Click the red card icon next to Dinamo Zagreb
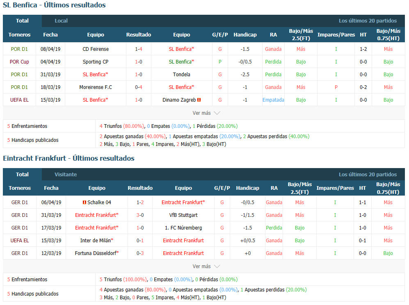This screenshot has width=409, height=305. tap(199, 100)
